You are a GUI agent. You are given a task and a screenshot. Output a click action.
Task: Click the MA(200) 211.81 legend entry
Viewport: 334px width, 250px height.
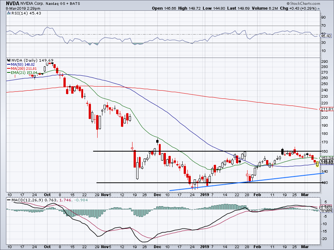[x=24, y=69]
